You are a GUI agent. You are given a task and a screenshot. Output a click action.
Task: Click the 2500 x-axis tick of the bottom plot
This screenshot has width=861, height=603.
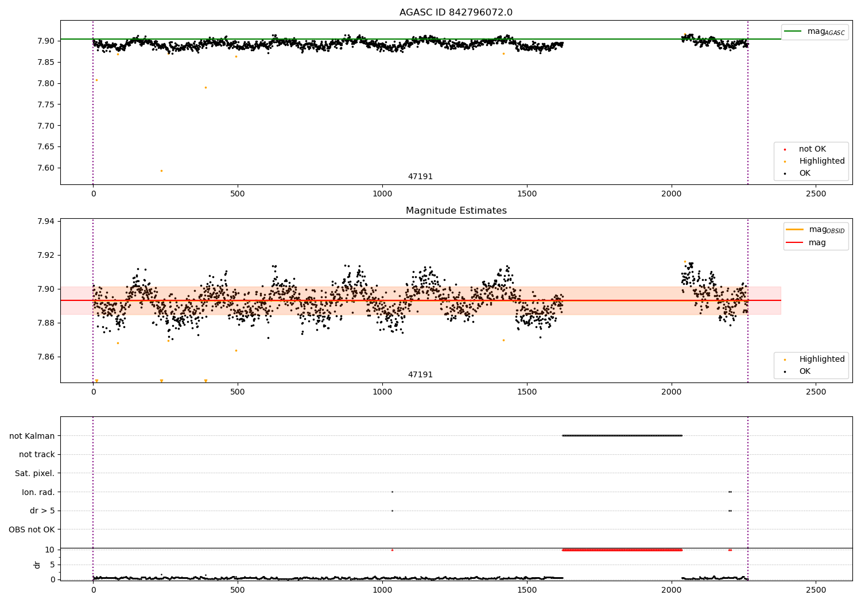point(816,590)
